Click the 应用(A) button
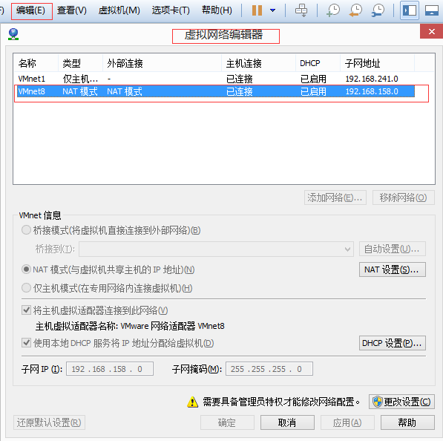 (x=347, y=422)
